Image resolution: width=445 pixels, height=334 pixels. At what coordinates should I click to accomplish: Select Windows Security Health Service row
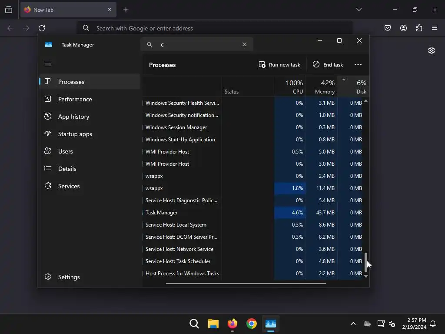(x=253, y=103)
